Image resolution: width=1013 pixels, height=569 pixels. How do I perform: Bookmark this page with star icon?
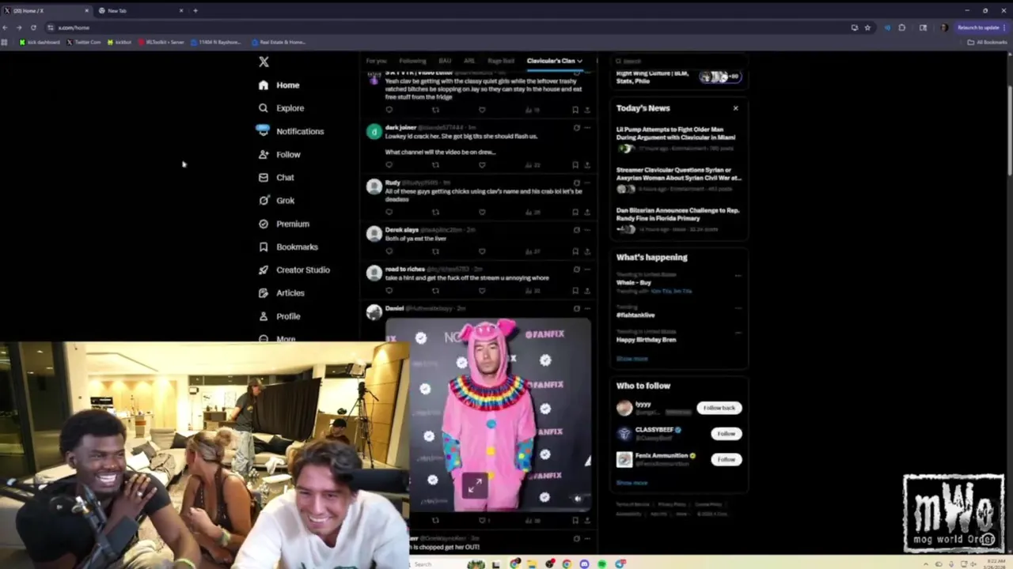pos(867,28)
